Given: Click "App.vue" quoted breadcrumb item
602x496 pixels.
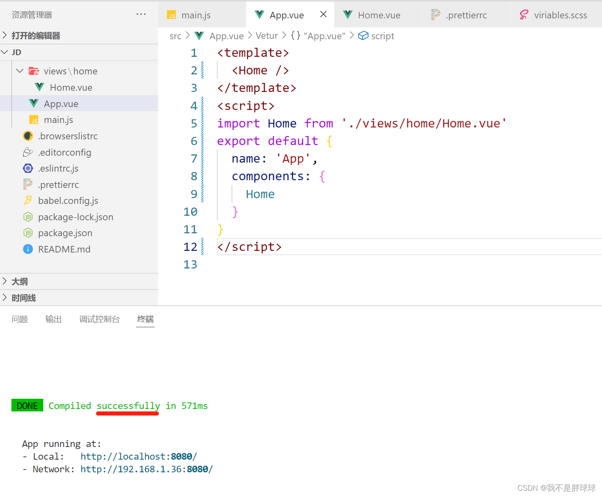Looking at the screenshot, I should [x=324, y=36].
